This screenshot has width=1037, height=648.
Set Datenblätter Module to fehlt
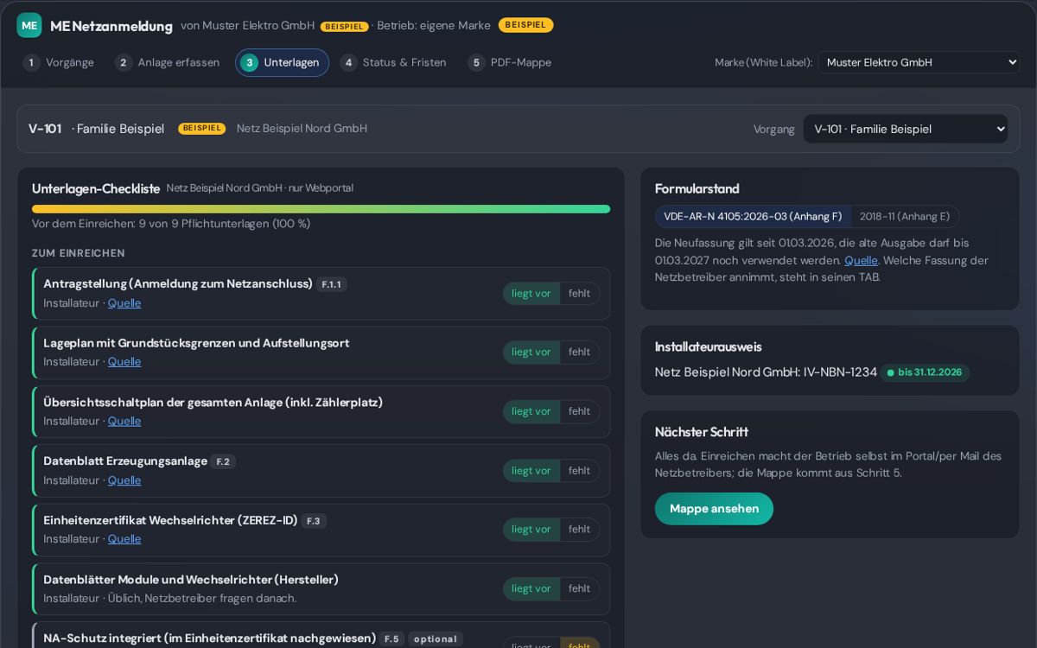pyautogui.click(x=579, y=588)
